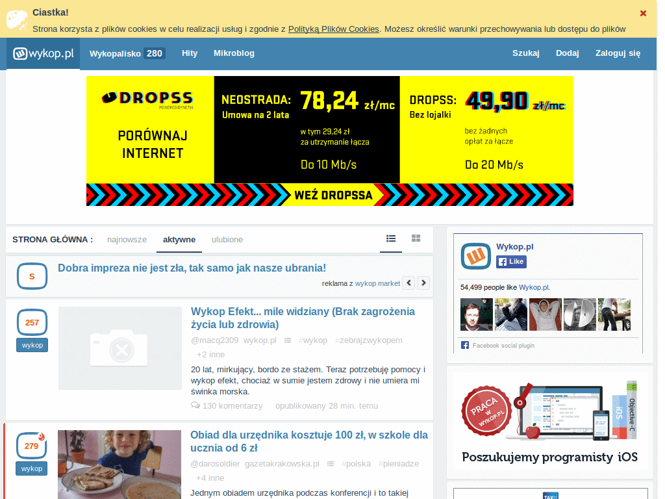Click the 'Praca w wykop.pl' stamp badge
Screen dimensions: 665x499
486,411
